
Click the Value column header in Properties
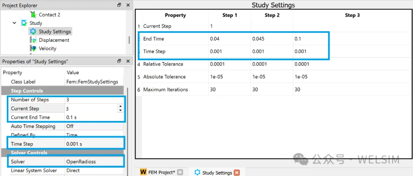click(x=73, y=73)
